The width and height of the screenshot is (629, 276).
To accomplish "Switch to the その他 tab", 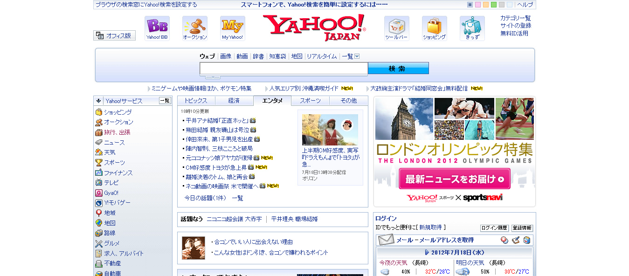I will [349, 101].
